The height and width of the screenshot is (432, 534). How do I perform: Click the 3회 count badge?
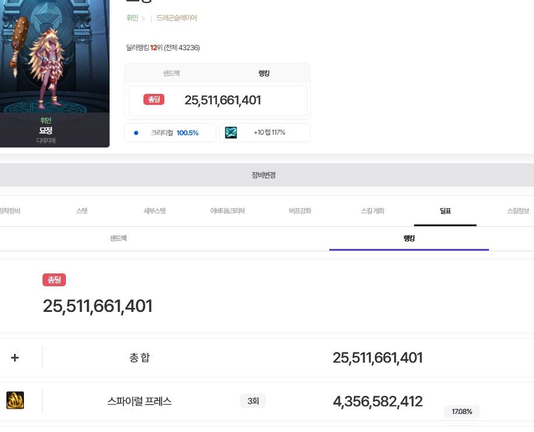click(253, 401)
